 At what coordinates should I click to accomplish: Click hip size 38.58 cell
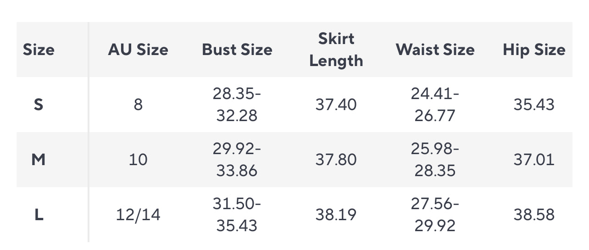click(534, 215)
